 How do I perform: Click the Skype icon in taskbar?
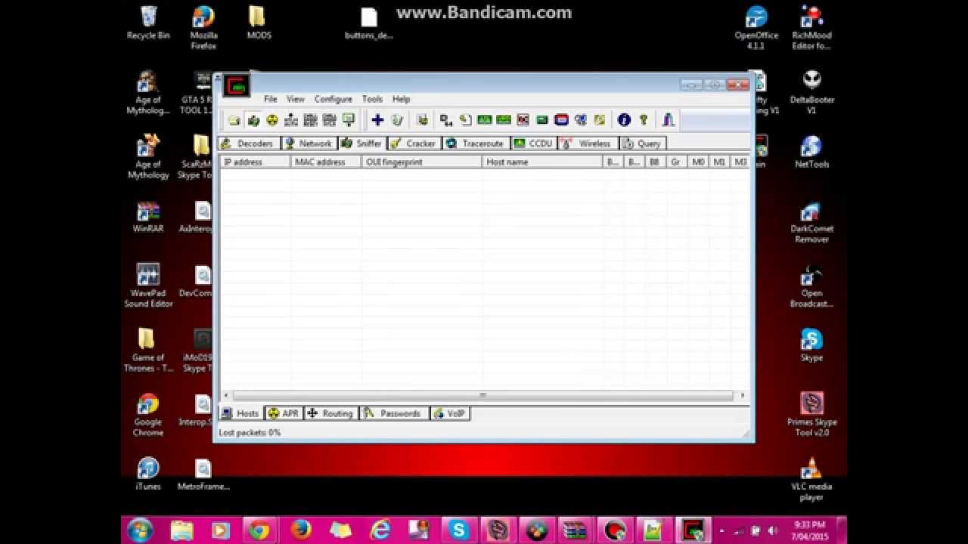click(x=458, y=530)
